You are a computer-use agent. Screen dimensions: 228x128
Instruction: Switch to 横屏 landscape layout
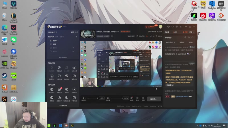click(72, 32)
